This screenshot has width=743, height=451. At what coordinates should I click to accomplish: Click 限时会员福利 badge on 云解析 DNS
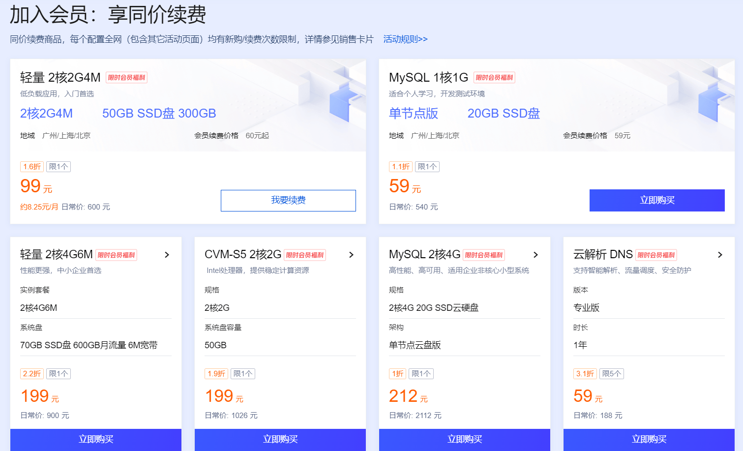click(656, 255)
